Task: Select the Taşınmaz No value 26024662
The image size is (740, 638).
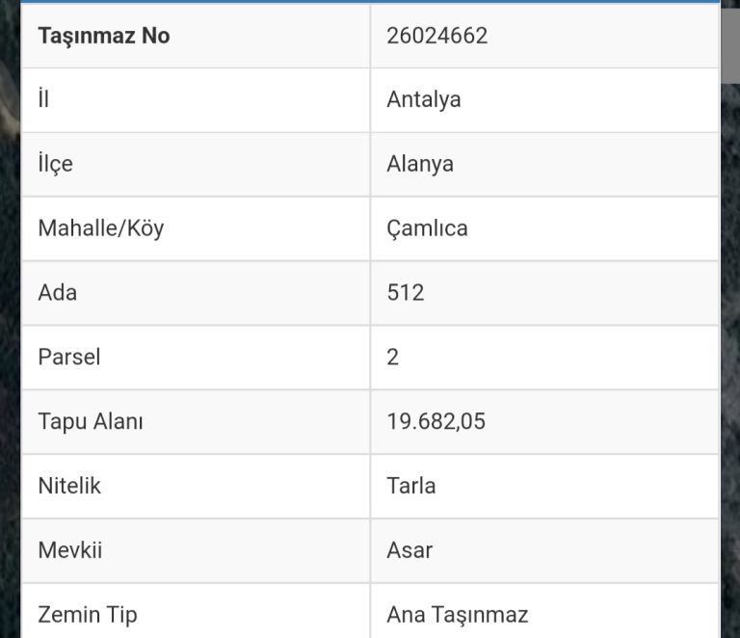Action: [437, 36]
